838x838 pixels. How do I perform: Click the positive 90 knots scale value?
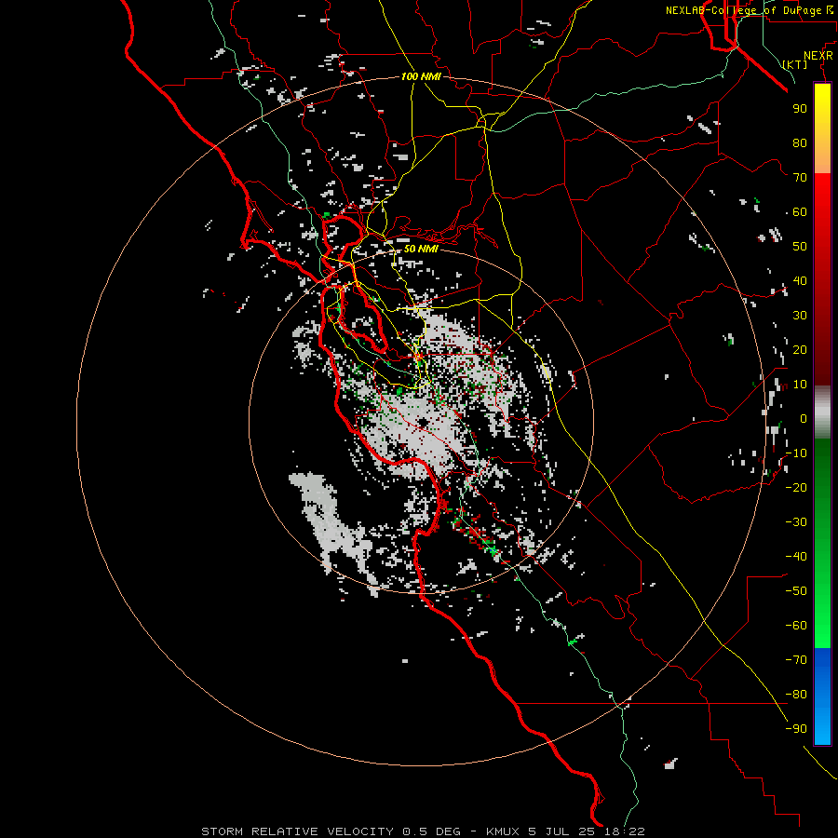tap(800, 109)
